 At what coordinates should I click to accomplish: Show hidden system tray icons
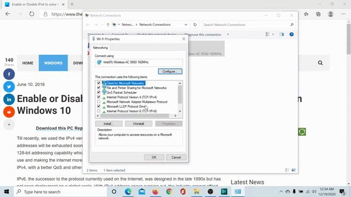281,192
